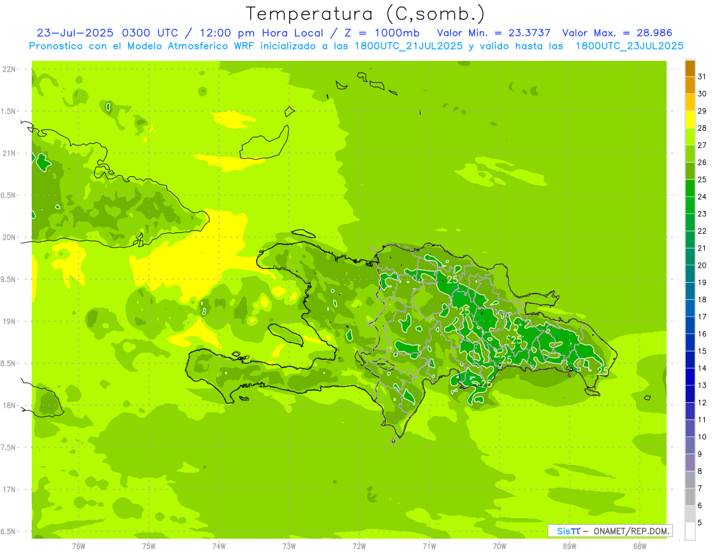Click the gray legend swatch between 6 and 7
The width and height of the screenshot is (718, 554).
click(x=690, y=497)
